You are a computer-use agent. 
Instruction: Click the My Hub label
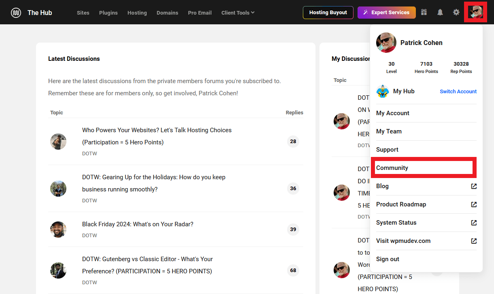(x=404, y=91)
